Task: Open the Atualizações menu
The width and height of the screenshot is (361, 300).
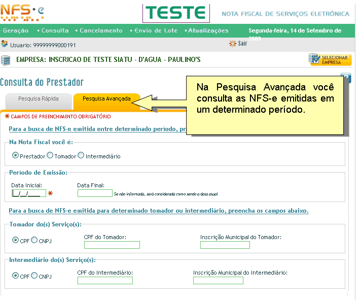Action: 208,30
